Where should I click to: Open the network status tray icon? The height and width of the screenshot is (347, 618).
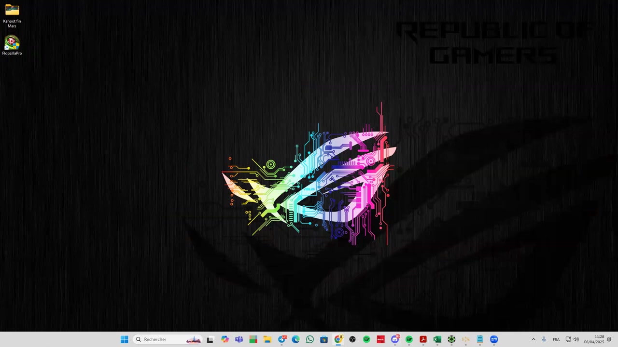(568, 339)
